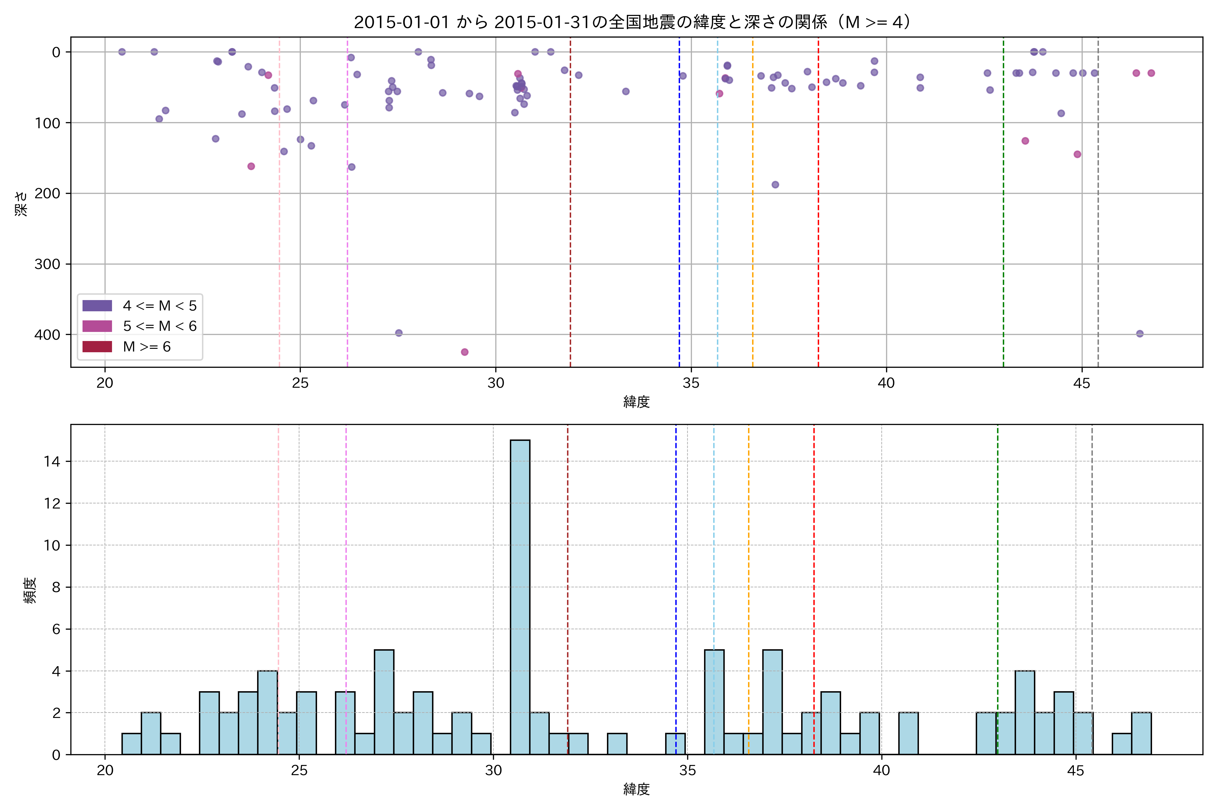The image size is (1218, 812).
Task: Click the purple point at depth 400 near latitude 46.5
Action: (x=1140, y=334)
